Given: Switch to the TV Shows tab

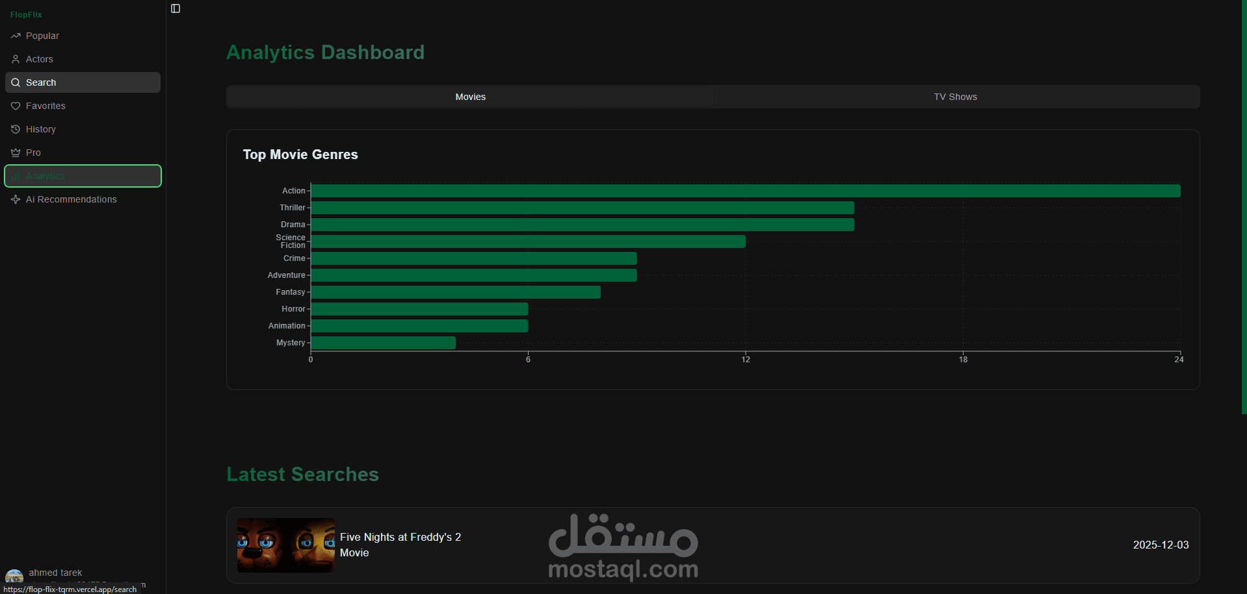Looking at the screenshot, I should (956, 97).
